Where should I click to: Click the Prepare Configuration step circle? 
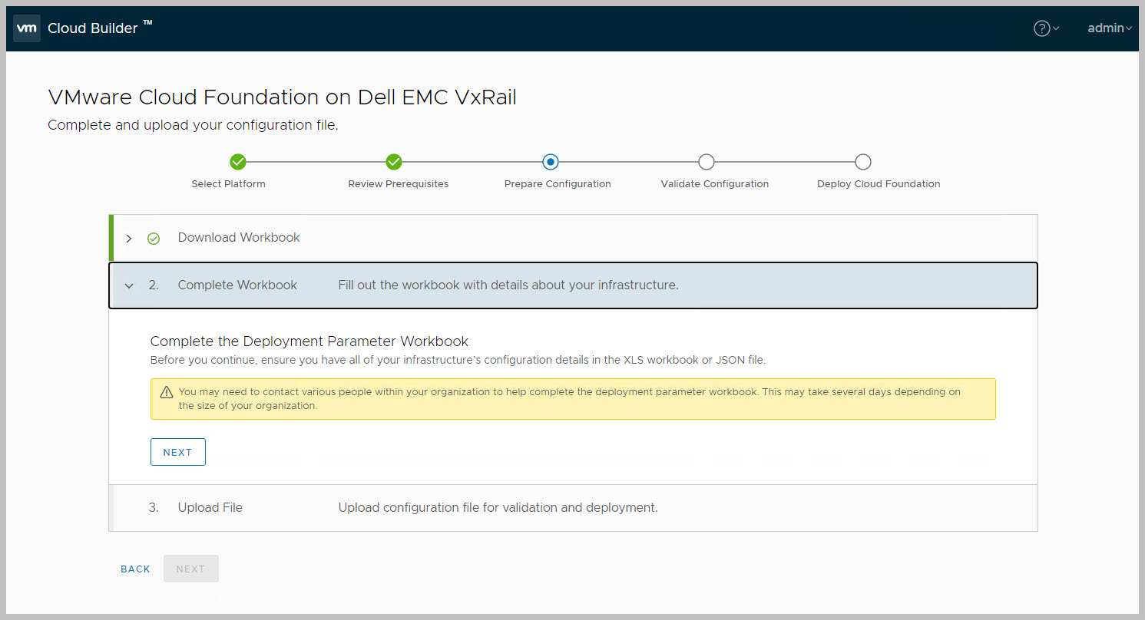pos(550,162)
